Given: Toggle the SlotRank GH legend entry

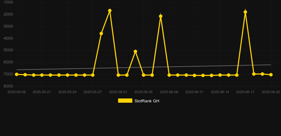Looking at the screenshot, I should click(x=138, y=101).
